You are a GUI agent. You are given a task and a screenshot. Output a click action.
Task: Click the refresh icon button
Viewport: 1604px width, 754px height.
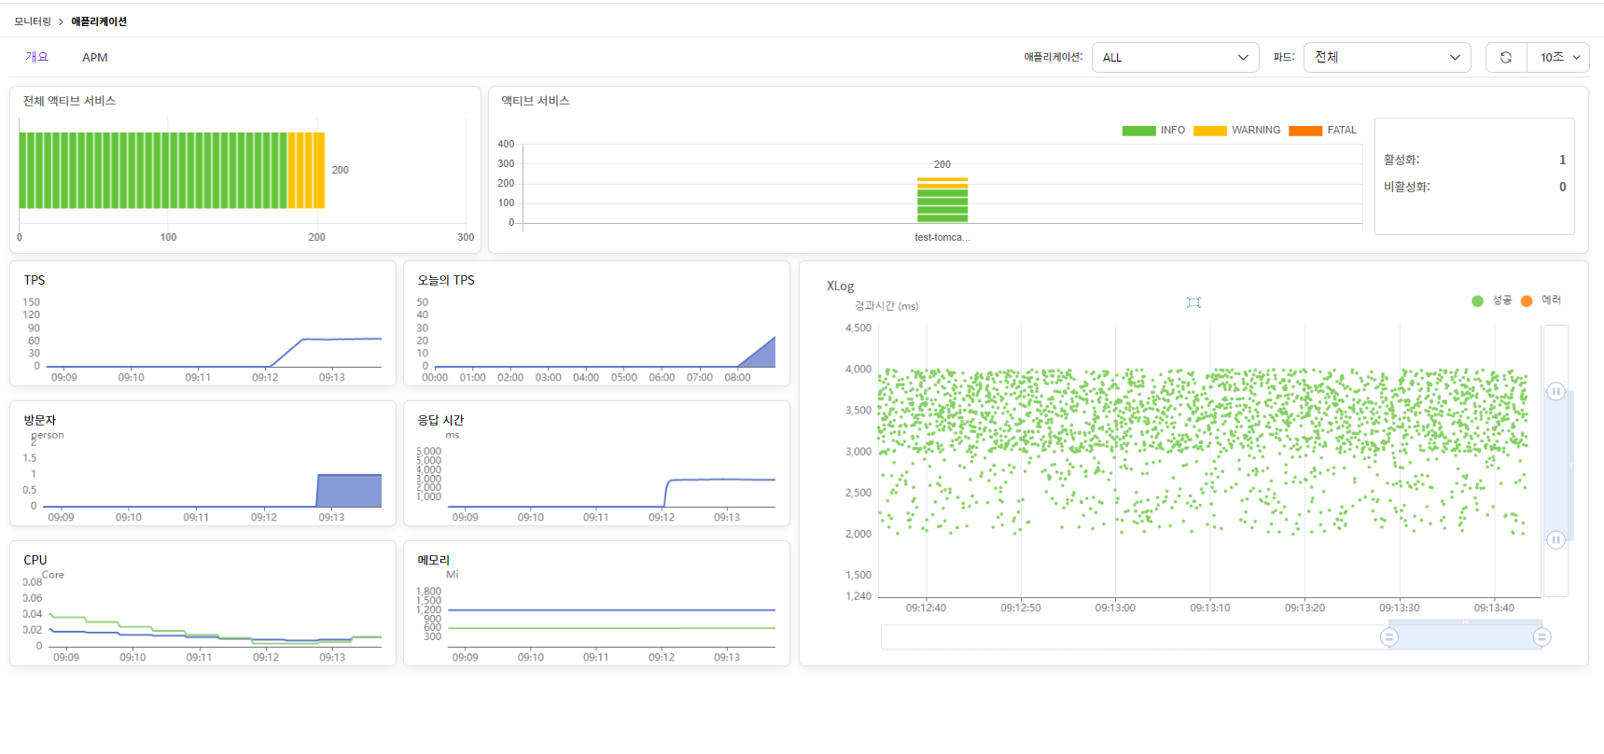click(1506, 58)
